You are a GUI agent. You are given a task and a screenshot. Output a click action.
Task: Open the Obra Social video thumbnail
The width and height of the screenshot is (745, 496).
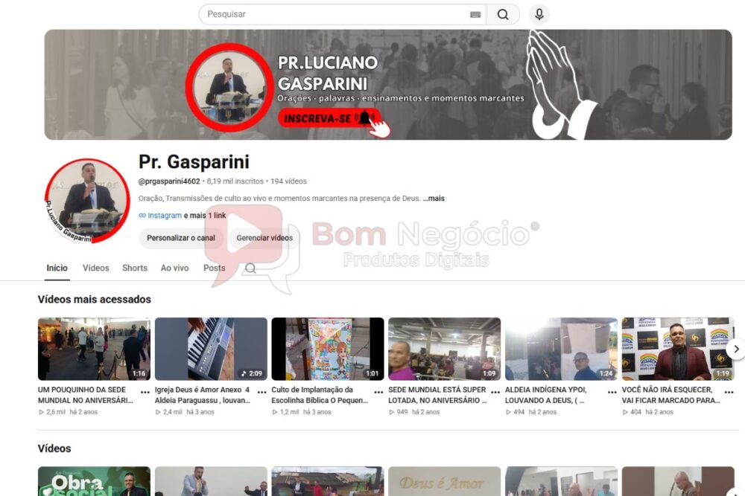94,481
